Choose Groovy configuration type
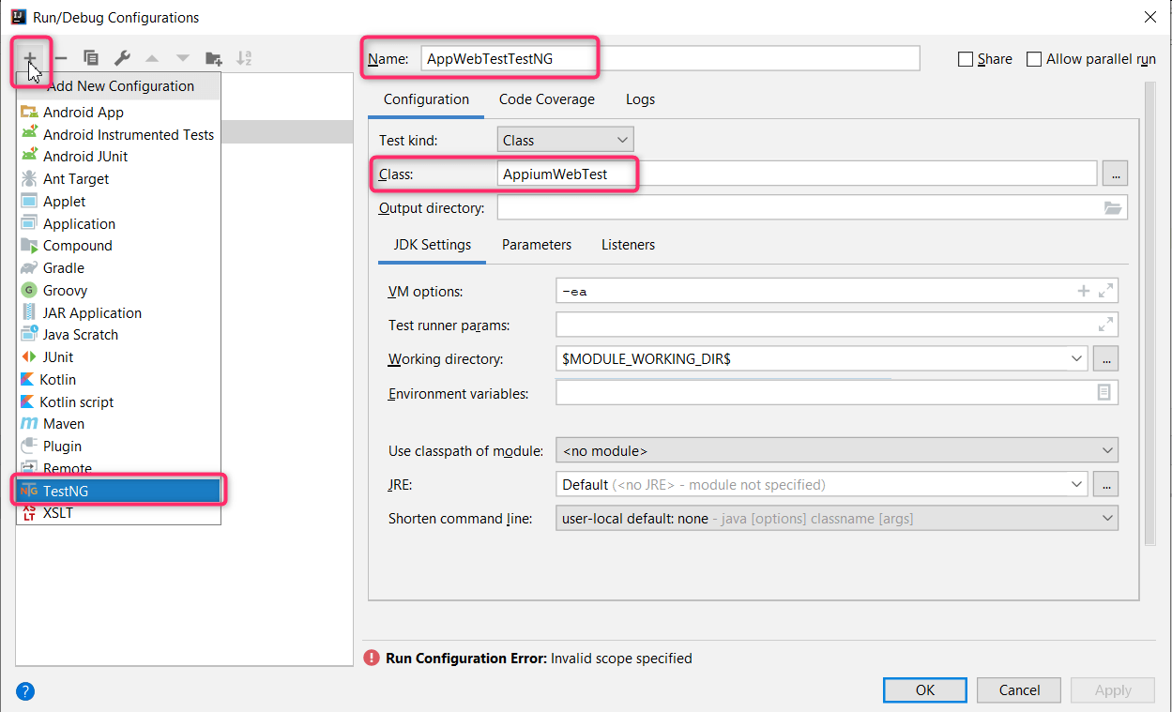This screenshot has height=712, width=1172. [x=118, y=290]
